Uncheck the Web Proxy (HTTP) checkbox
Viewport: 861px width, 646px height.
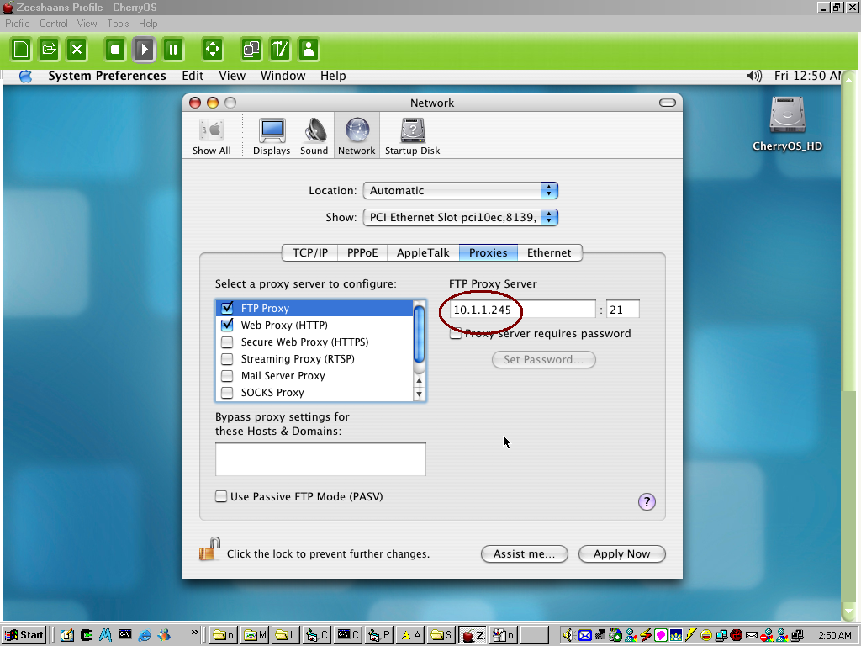click(227, 326)
